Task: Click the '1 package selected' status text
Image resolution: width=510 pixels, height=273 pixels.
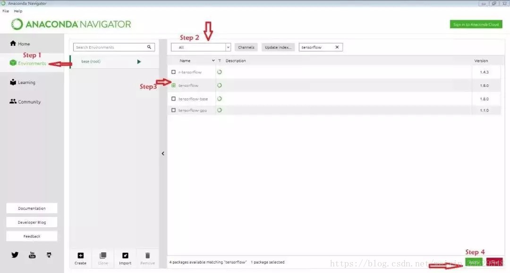Action: point(268,262)
